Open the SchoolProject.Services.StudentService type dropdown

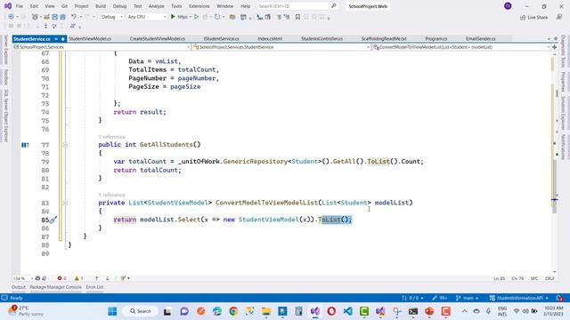coord(281,47)
